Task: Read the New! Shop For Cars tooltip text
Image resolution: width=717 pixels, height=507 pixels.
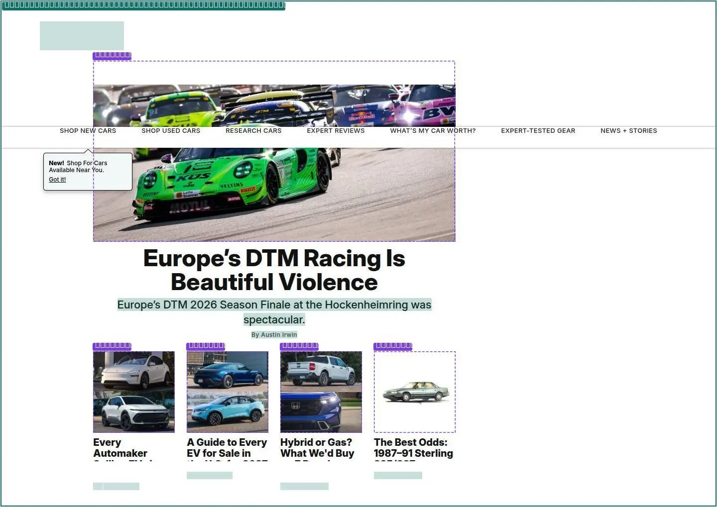Action: tap(78, 166)
